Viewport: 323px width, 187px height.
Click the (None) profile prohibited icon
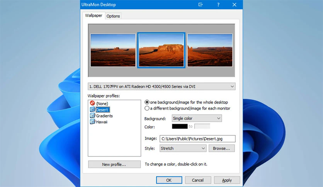coord(92,103)
